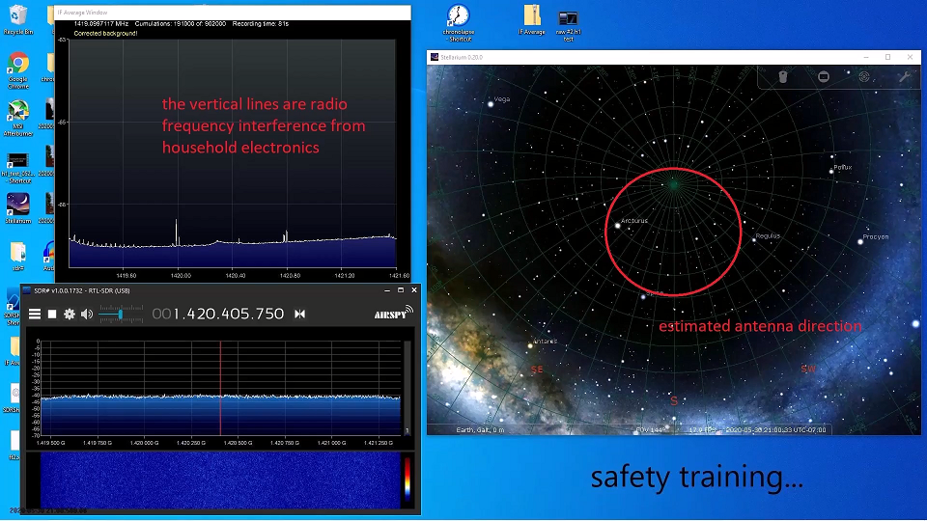
Task: Open the Recycle Bin desktop icon
Action: 17,17
